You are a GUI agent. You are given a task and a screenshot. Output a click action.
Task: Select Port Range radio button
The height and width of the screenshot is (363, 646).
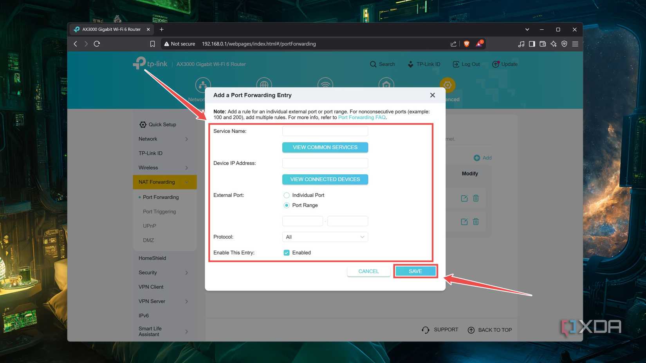click(287, 205)
